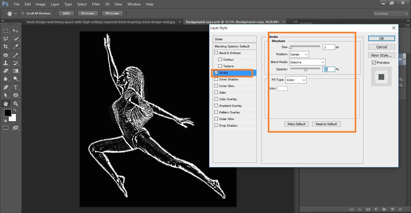
Task: Select the Pen tool
Action: [x=6, y=87]
